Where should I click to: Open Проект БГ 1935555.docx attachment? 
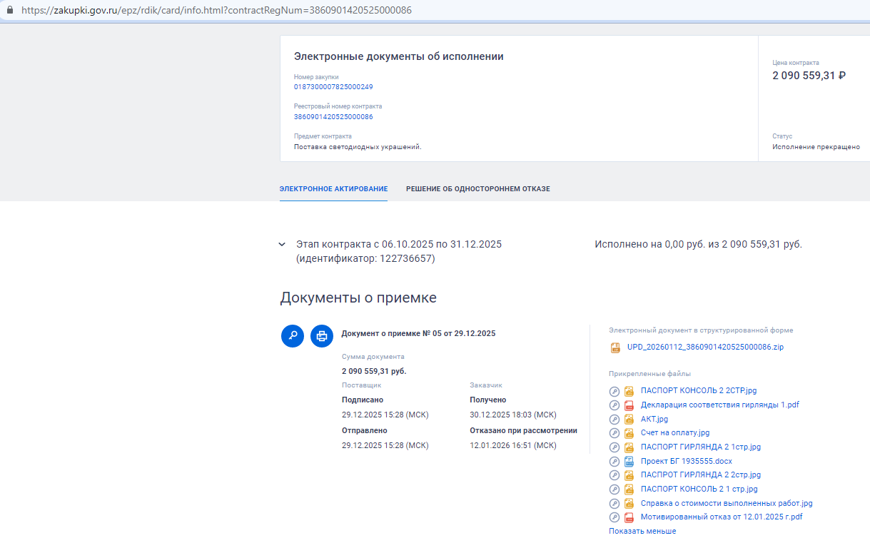point(687,461)
